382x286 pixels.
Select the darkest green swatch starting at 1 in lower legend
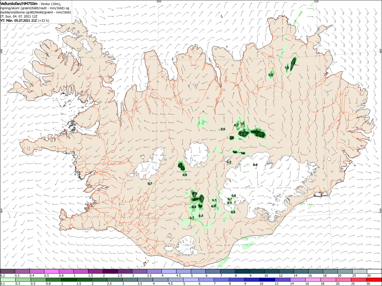coord(69,280)
